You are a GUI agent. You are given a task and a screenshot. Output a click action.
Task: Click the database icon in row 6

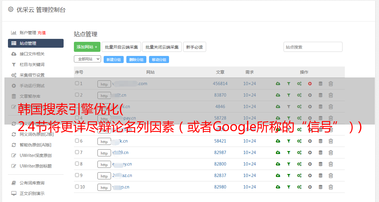[320, 141]
